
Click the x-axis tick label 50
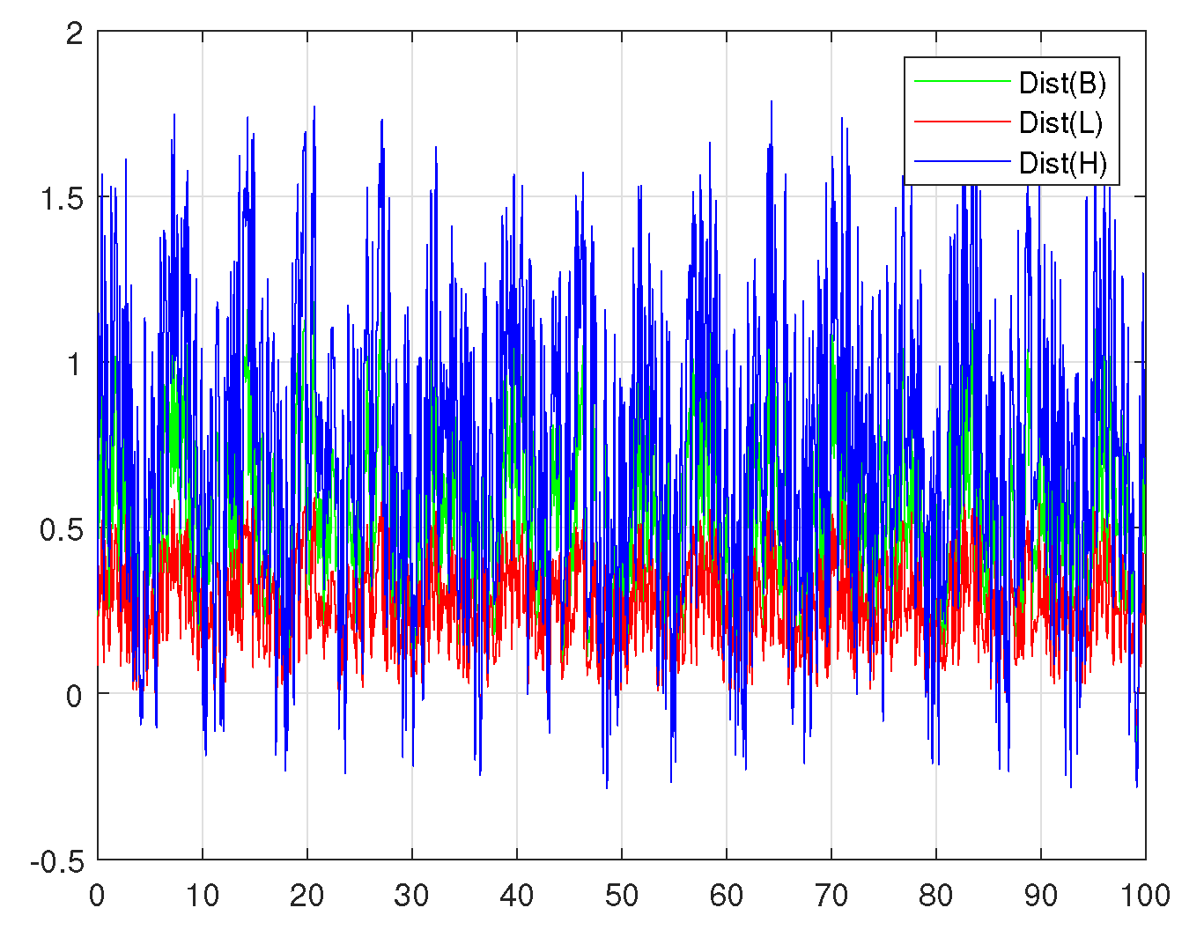(622, 896)
